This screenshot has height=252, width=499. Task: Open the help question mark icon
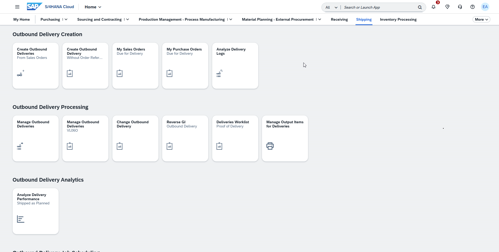(x=473, y=7)
